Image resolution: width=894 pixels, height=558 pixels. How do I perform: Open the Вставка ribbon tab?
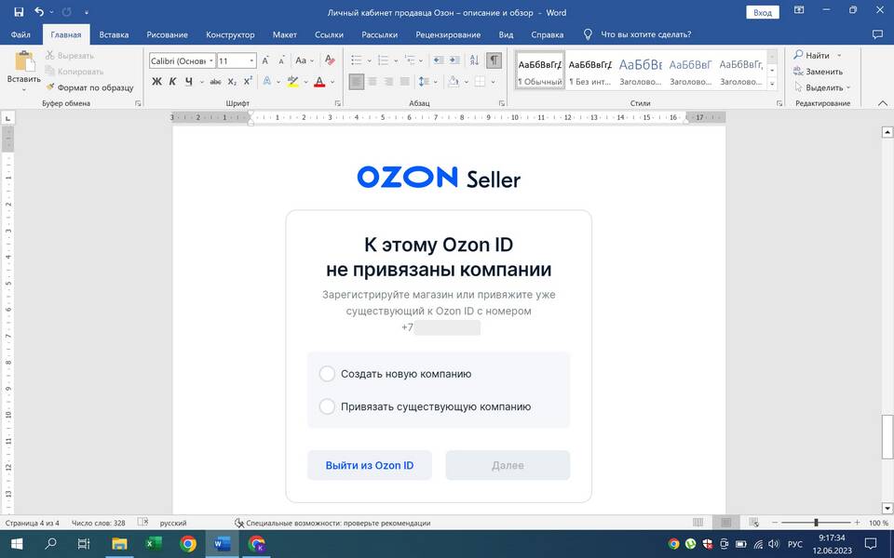point(114,34)
